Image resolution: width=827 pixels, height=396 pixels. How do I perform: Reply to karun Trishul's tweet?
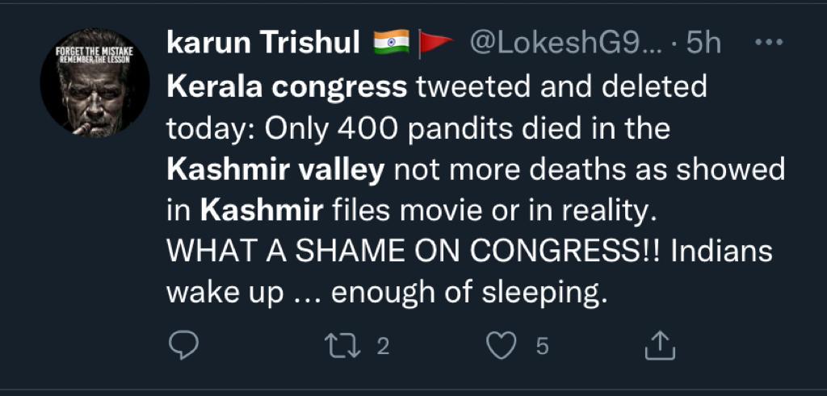[x=185, y=346]
